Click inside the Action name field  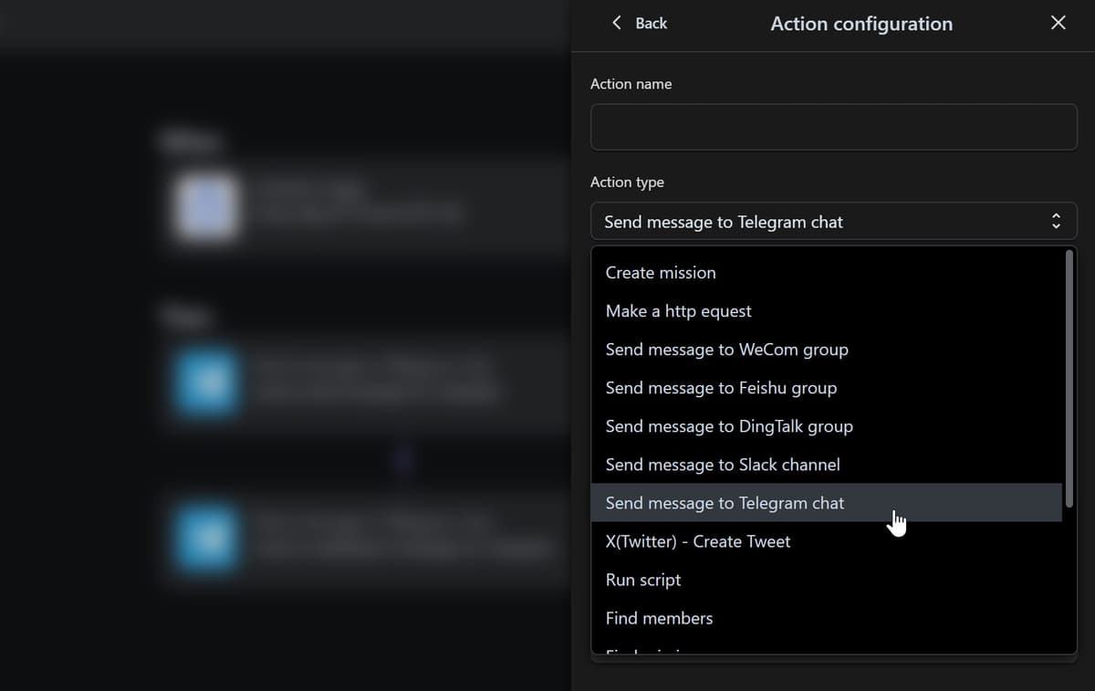click(832, 127)
